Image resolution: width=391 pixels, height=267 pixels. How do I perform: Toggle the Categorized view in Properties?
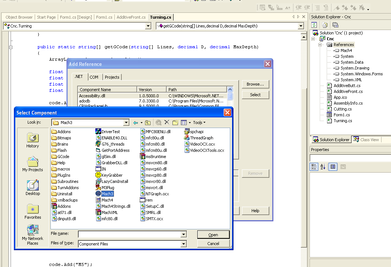314,167
